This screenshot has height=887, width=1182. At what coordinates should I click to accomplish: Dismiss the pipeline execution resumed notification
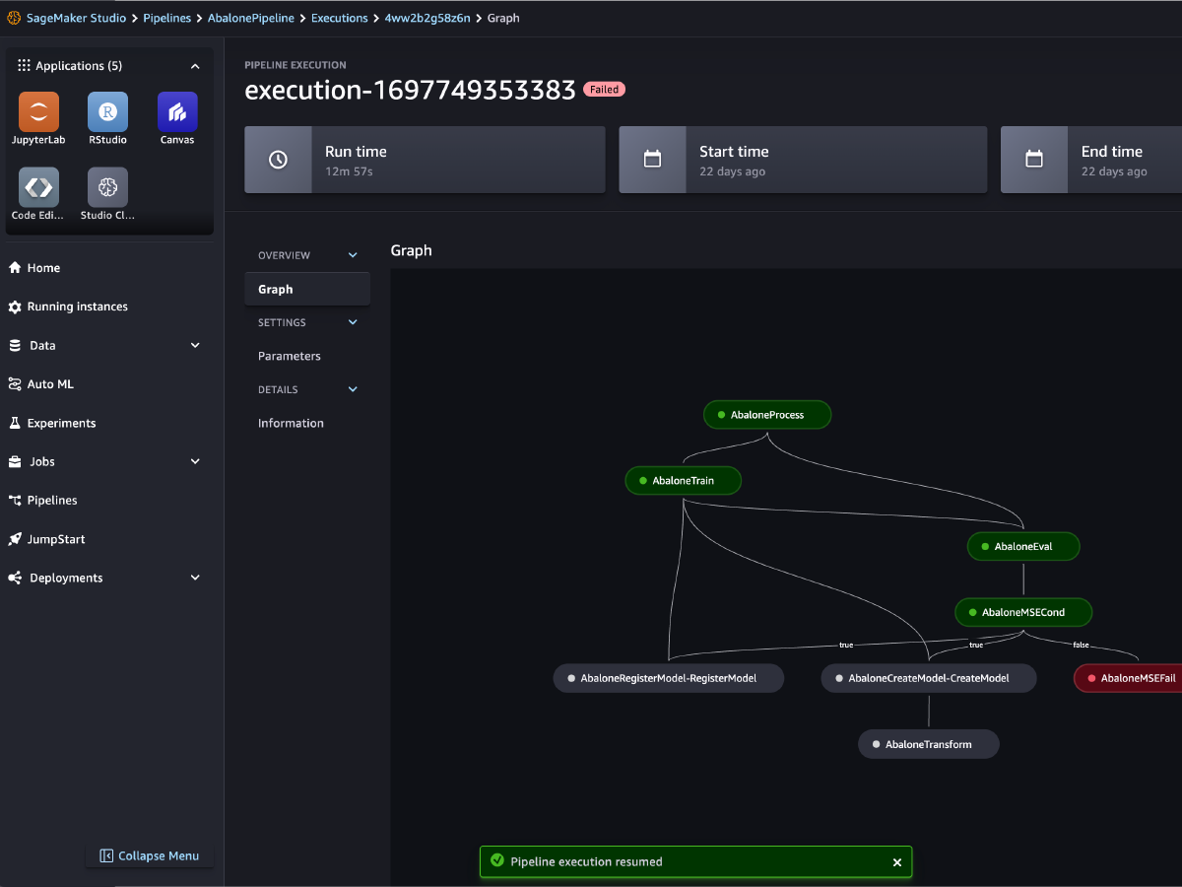click(x=896, y=861)
